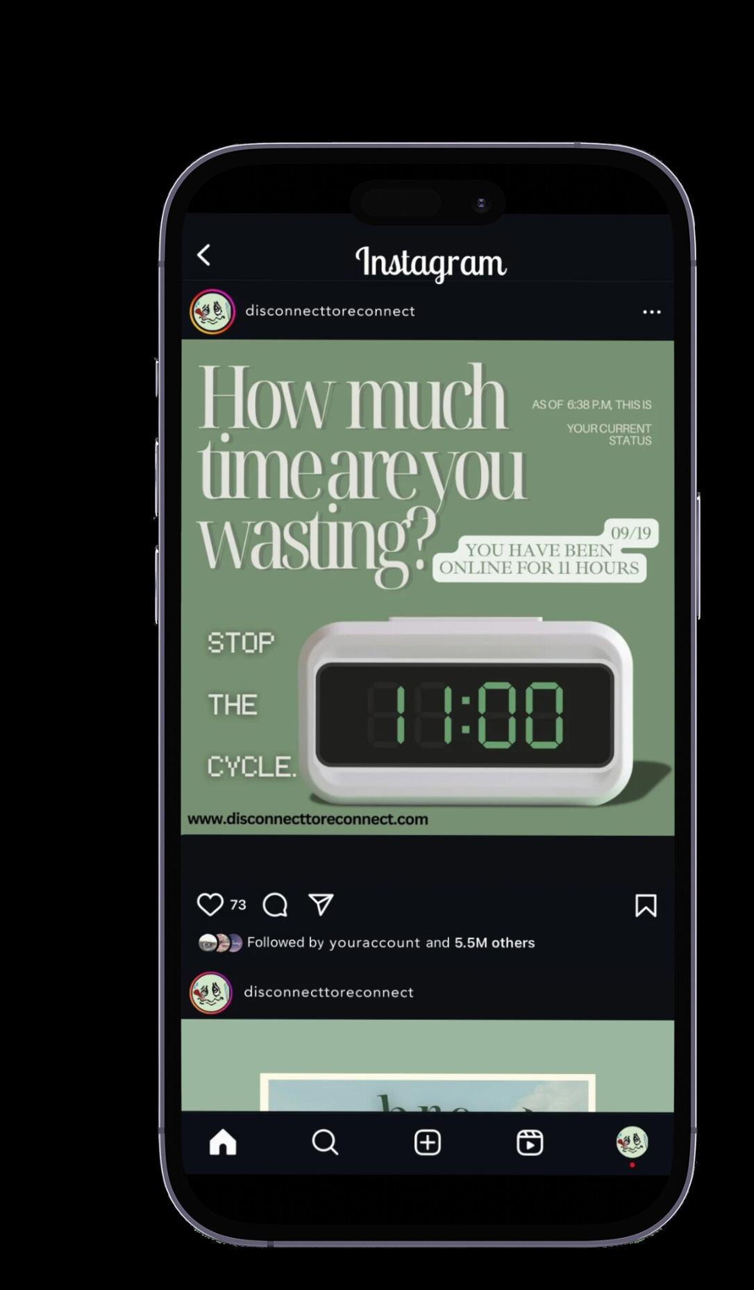This screenshot has width=754, height=1290.
Task: Save the post using the bookmark icon
Action: 646,905
